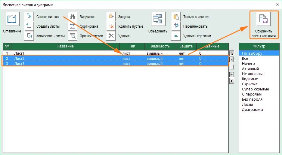Move selection up with the single up arrow
Image resolution: width=282 pixels, height=155 pixels.
tap(232, 60)
